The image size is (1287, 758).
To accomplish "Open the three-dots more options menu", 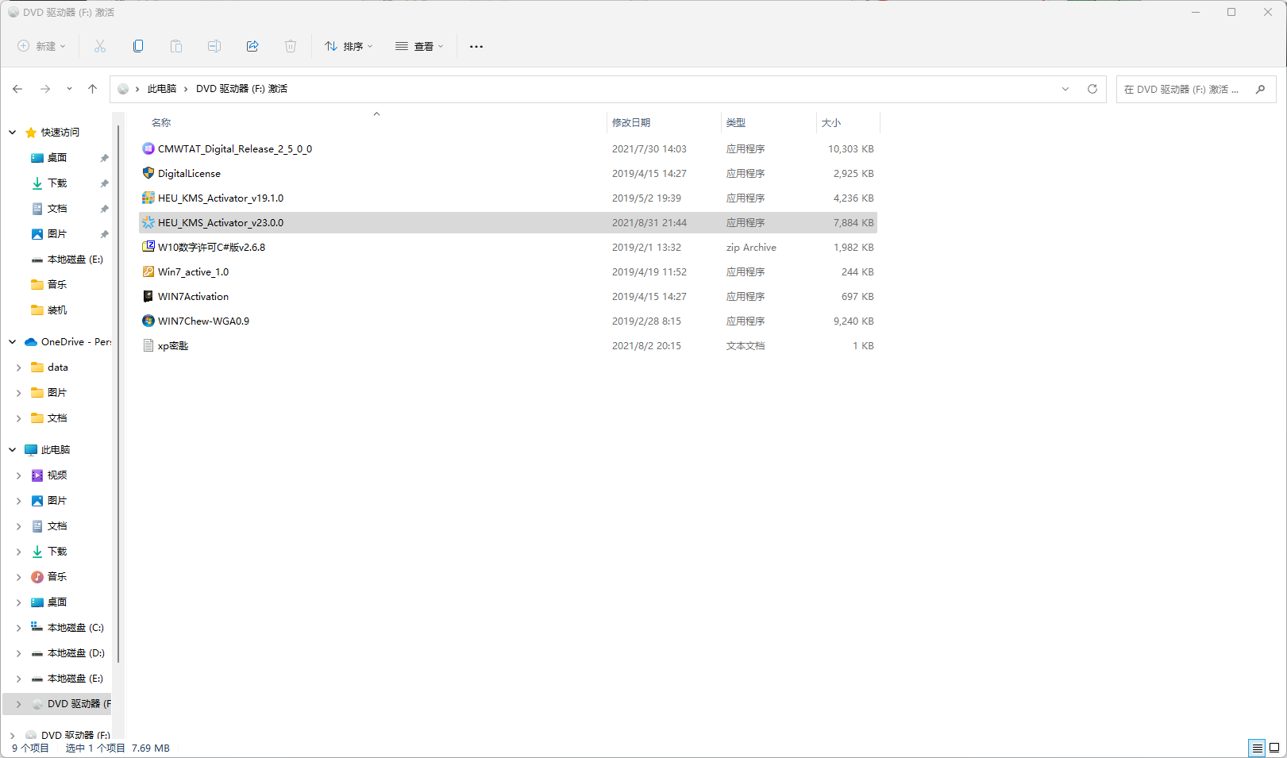I will pos(476,46).
